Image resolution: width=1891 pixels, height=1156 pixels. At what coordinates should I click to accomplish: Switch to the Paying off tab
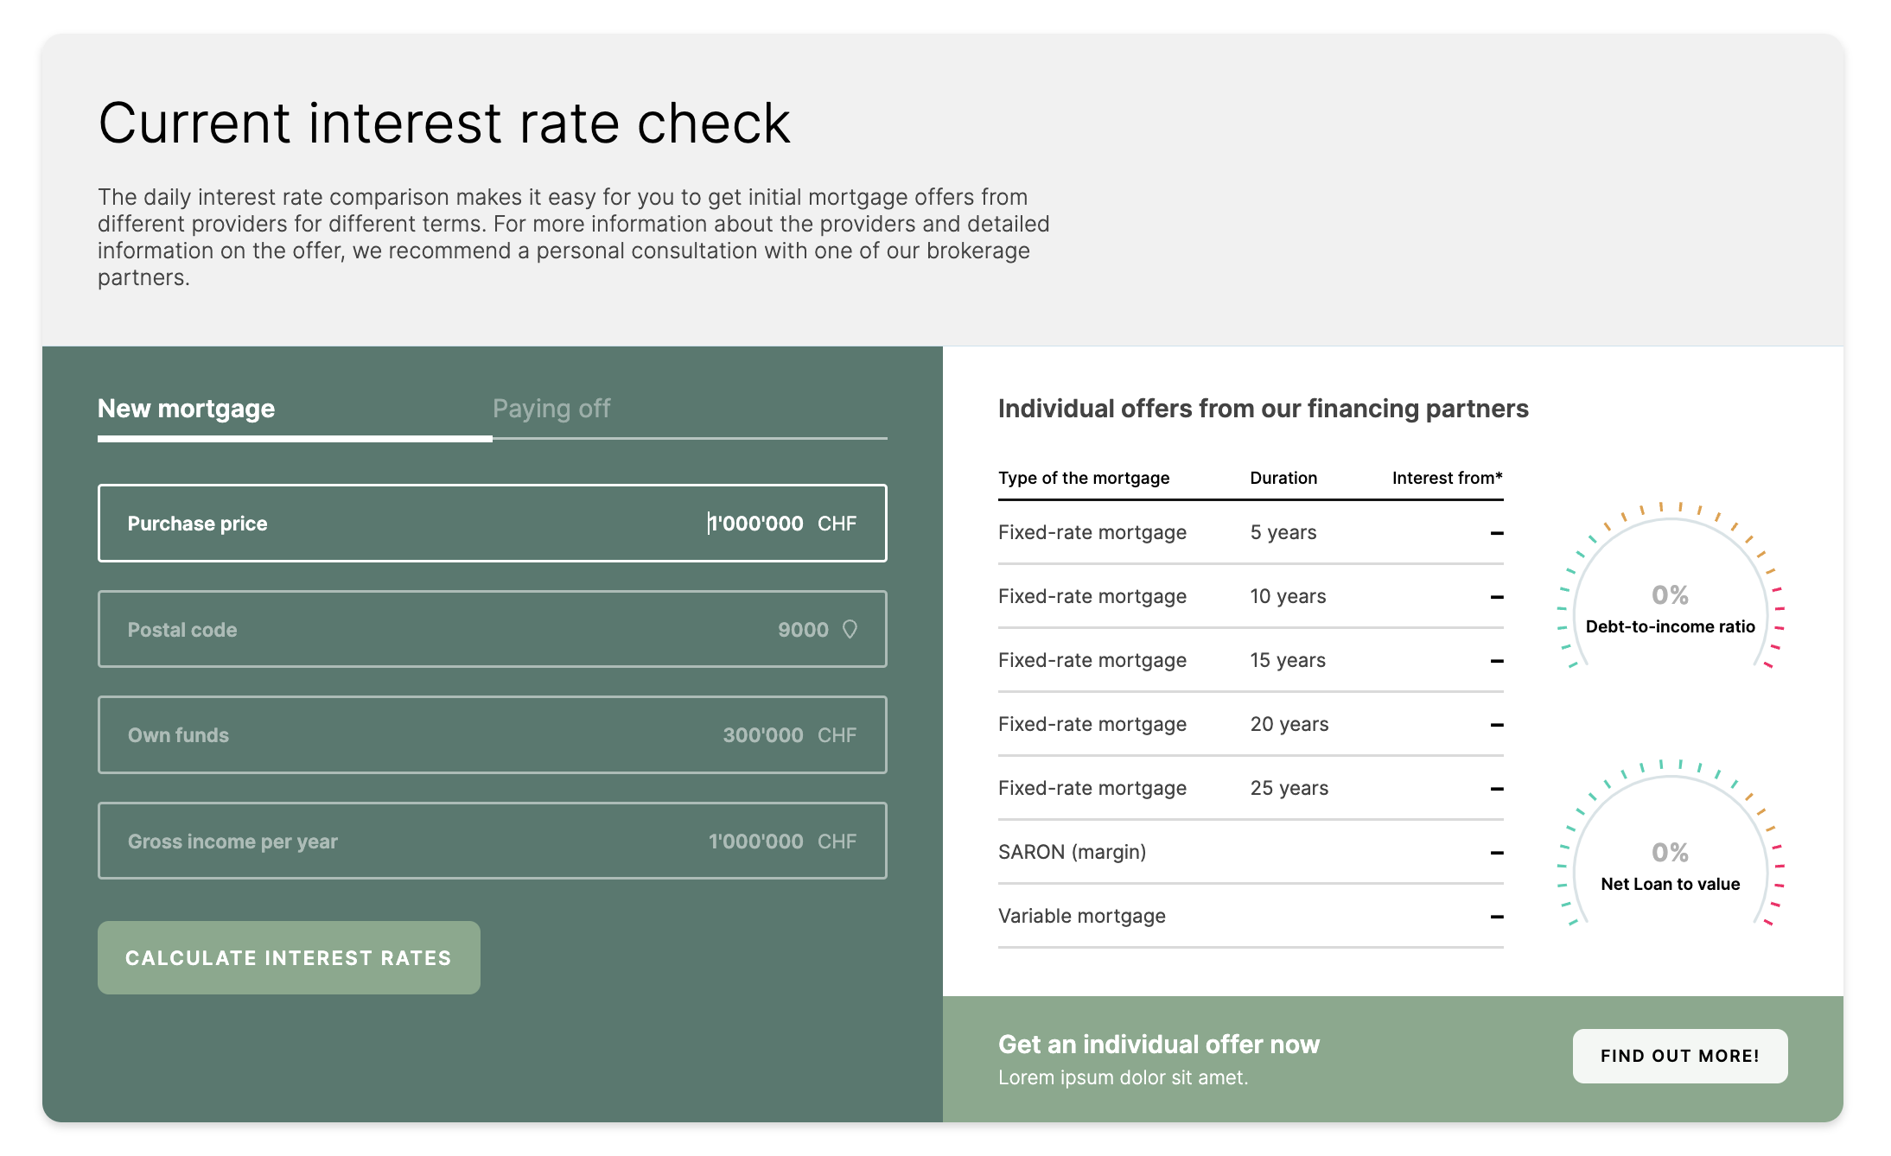click(x=551, y=409)
